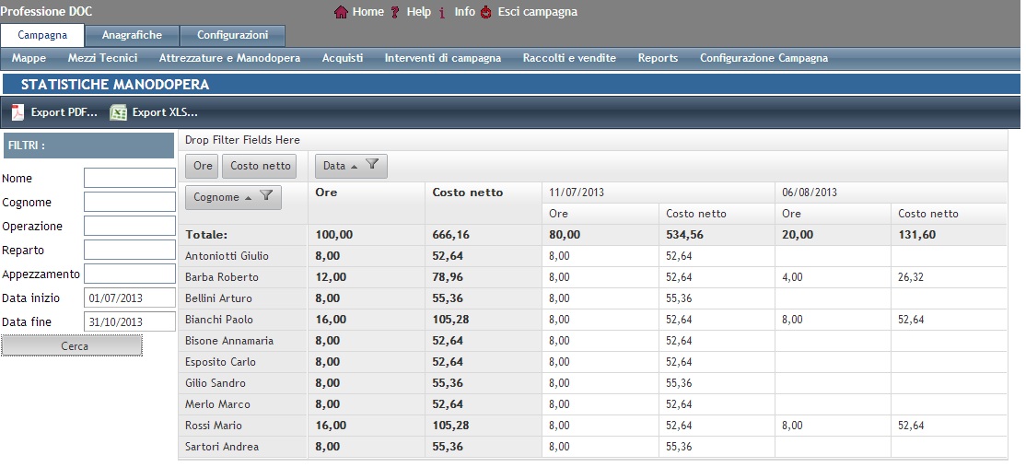Viewport: 1026px width, 467px height.
Task: Click the Info icon in header
Action: pyautogui.click(x=442, y=12)
